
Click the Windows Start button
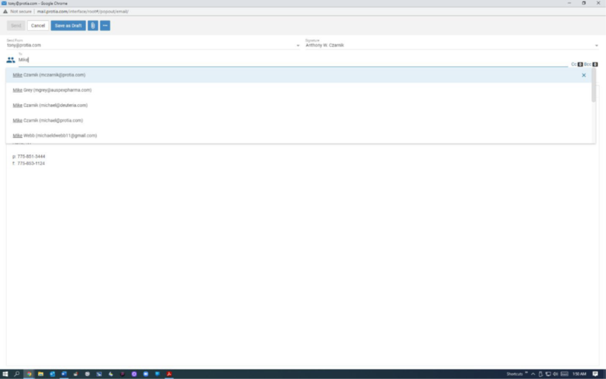[5, 374]
